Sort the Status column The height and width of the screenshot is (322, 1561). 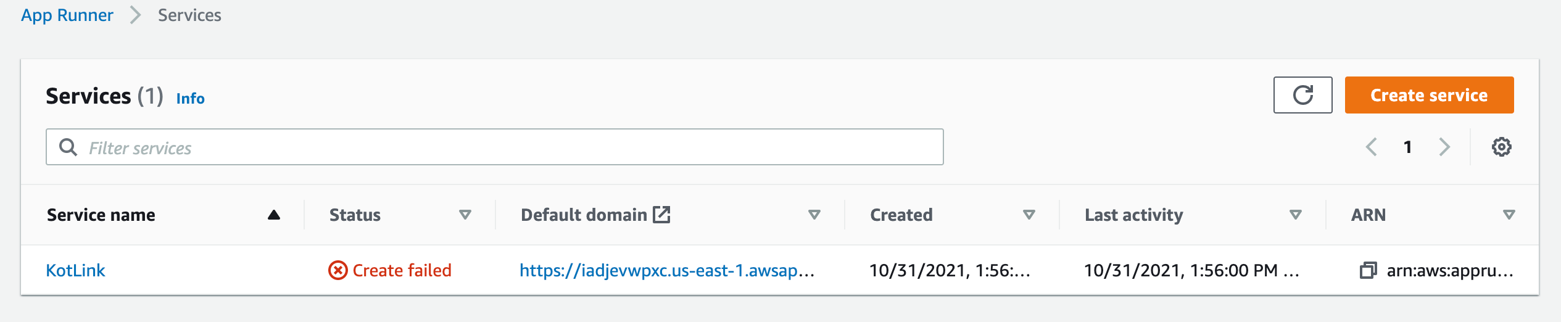[465, 215]
